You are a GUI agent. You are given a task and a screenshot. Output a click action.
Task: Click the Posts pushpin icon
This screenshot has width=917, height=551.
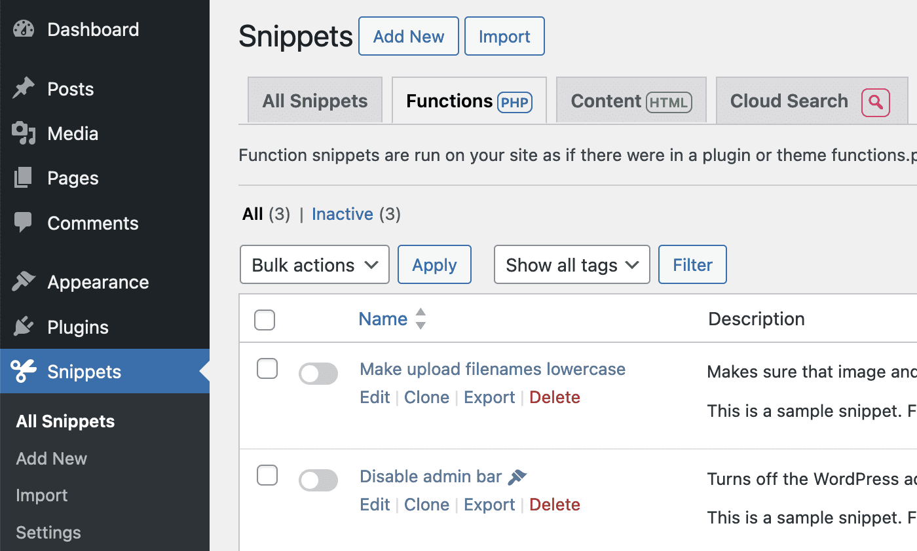[x=24, y=88]
